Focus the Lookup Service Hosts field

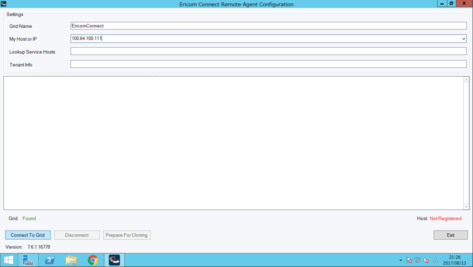click(x=268, y=51)
